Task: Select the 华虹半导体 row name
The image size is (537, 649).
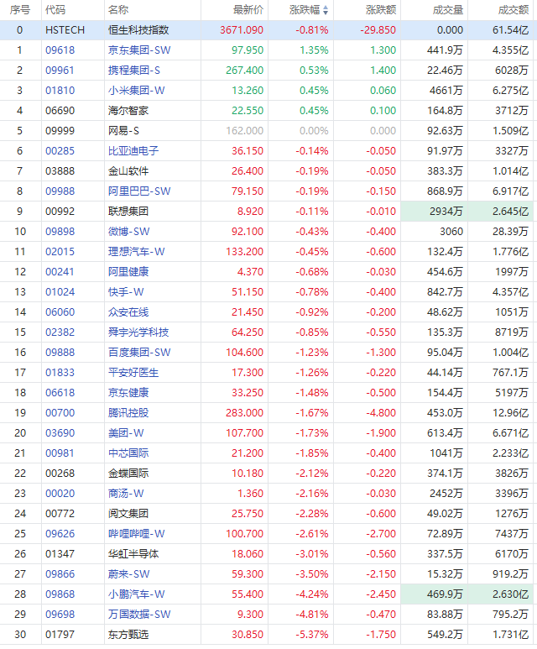Action: click(x=133, y=554)
